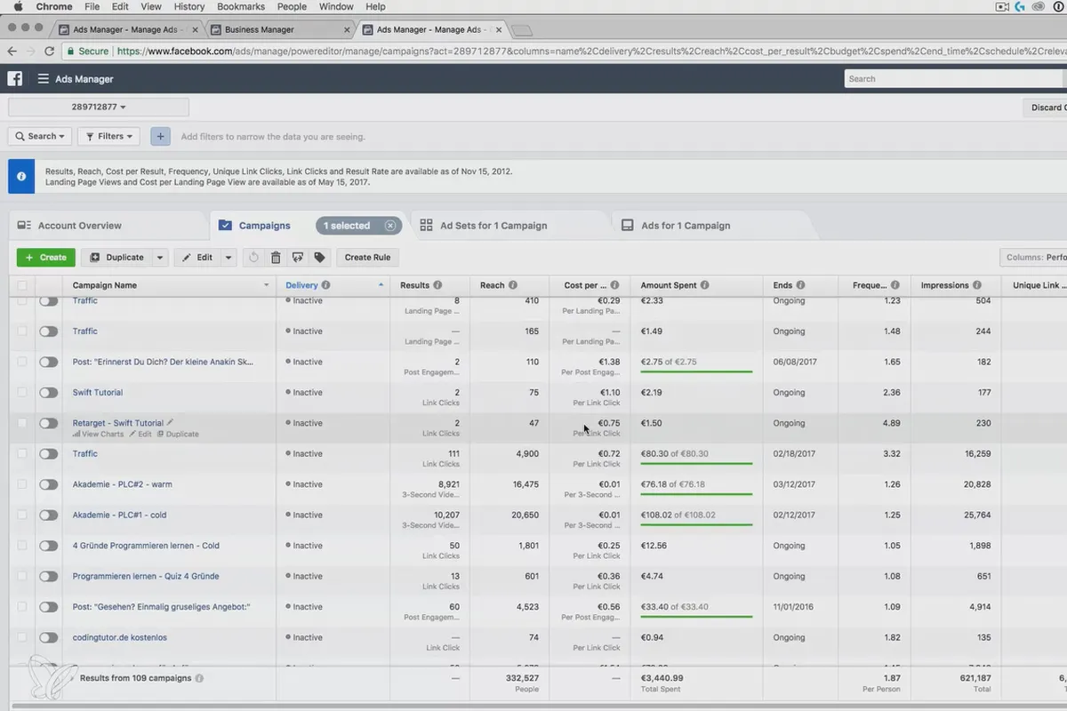Open the Filters dropdown

coord(108,136)
